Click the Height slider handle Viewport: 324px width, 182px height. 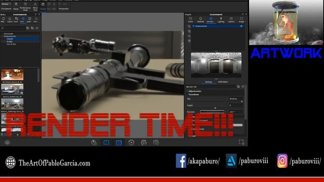pos(215,108)
